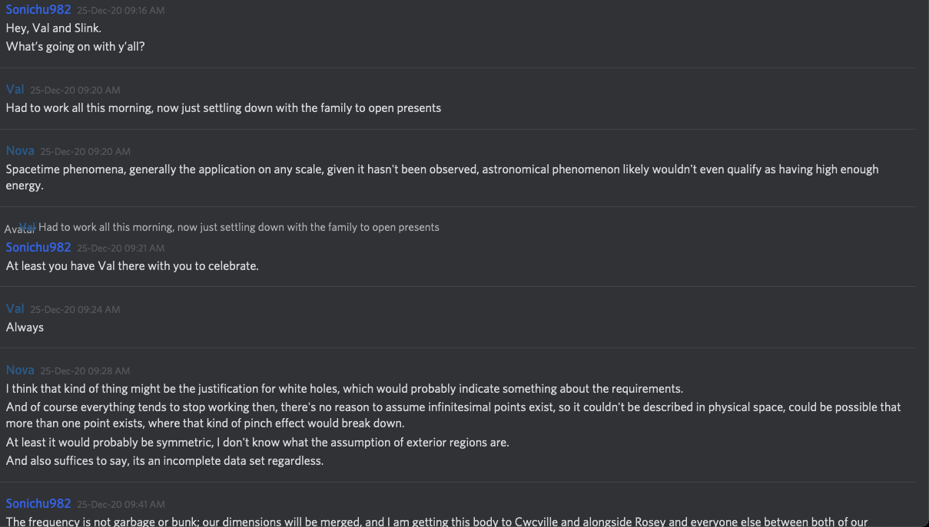Click the "At least you have Val there" message
The width and height of the screenshot is (929, 527).
coord(132,266)
